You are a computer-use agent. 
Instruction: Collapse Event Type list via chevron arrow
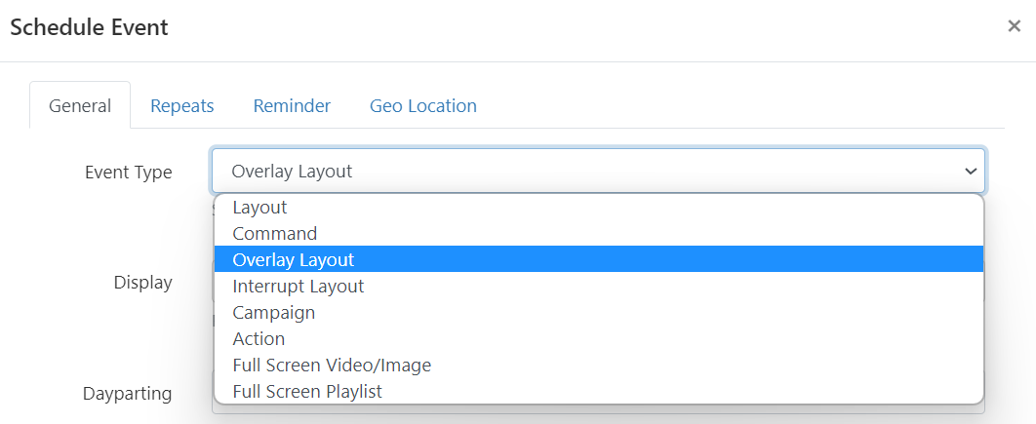click(971, 171)
